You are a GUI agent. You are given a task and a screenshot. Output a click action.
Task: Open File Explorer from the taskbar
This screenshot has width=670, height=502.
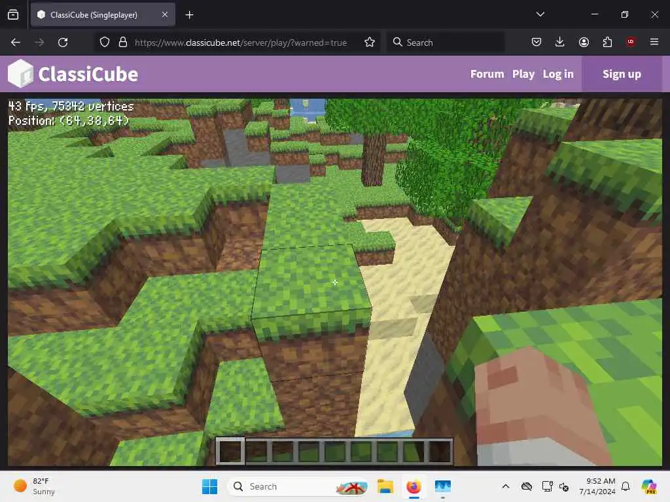point(385,486)
